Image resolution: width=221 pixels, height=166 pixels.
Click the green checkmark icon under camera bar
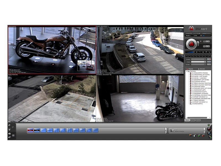(199, 135)
